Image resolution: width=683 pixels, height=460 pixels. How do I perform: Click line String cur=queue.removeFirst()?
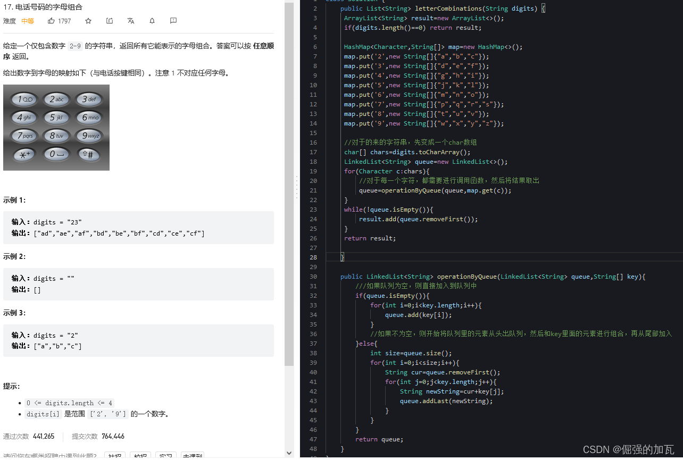(443, 372)
